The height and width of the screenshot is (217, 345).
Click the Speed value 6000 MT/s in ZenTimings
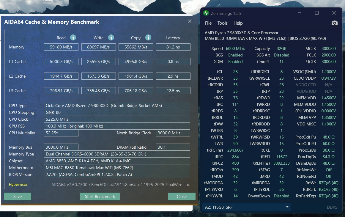(235, 48)
